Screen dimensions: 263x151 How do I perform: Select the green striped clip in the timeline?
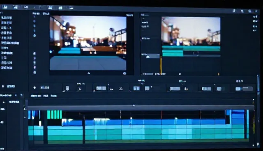coord(55,114)
